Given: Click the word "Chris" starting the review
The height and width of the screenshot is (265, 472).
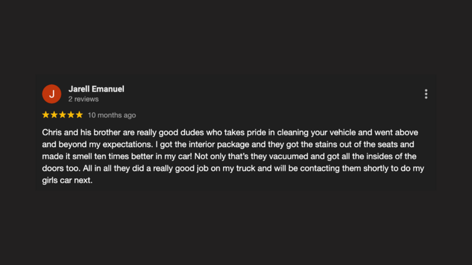Looking at the screenshot, I should click(x=52, y=132).
